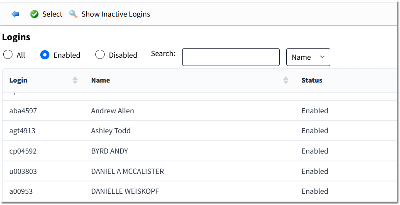Click the green checkmark Select icon
The image size is (400, 205).
[x=34, y=14]
